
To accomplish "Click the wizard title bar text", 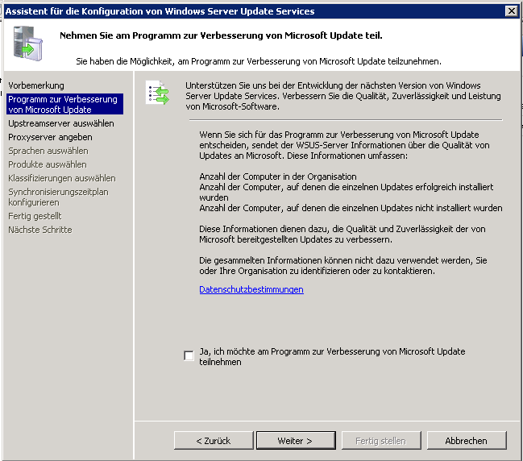I will [x=161, y=10].
